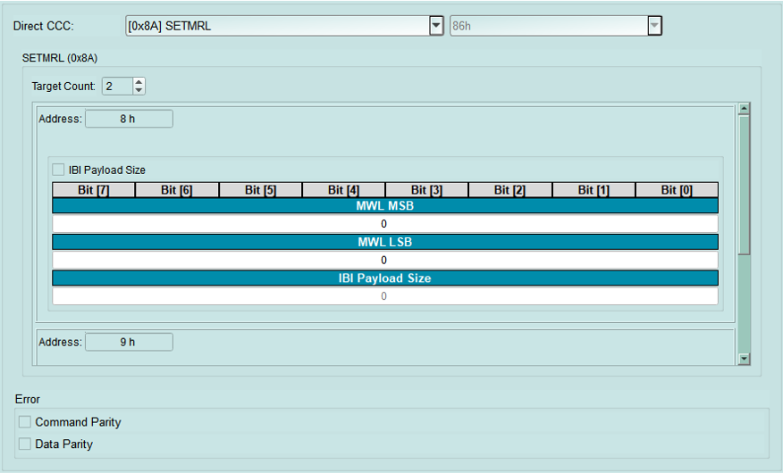Click the blue IBI Payload Size header bar
783x473 pixels.
coord(385,278)
